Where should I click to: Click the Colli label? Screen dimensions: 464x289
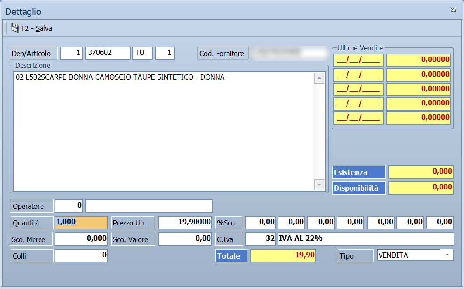point(32,256)
